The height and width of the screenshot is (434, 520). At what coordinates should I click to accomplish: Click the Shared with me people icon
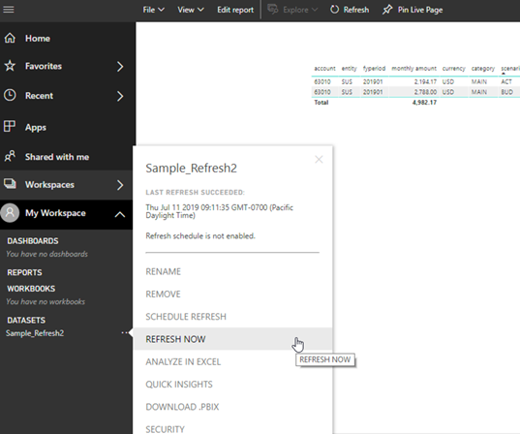pyautogui.click(x=10, y=156)
